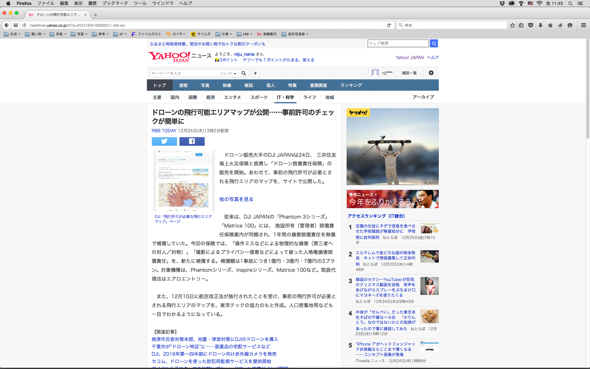Click the Firefox home icon
Screen dimensions: 590x369
pyautogui.click(x=550, y=25)
